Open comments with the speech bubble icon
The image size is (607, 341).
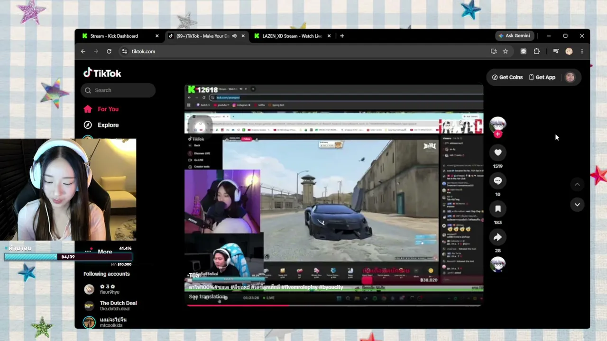[x=497, y=180]
